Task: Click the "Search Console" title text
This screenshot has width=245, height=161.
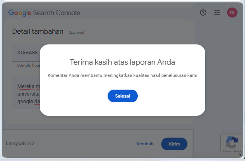Action: (x=57, y=13)
